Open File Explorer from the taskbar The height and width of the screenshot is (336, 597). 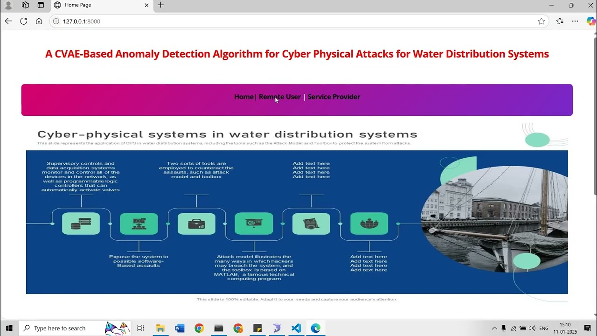pos(160,328)
